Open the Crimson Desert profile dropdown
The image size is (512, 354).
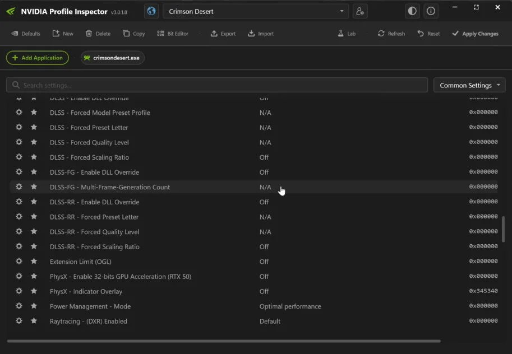256,11
